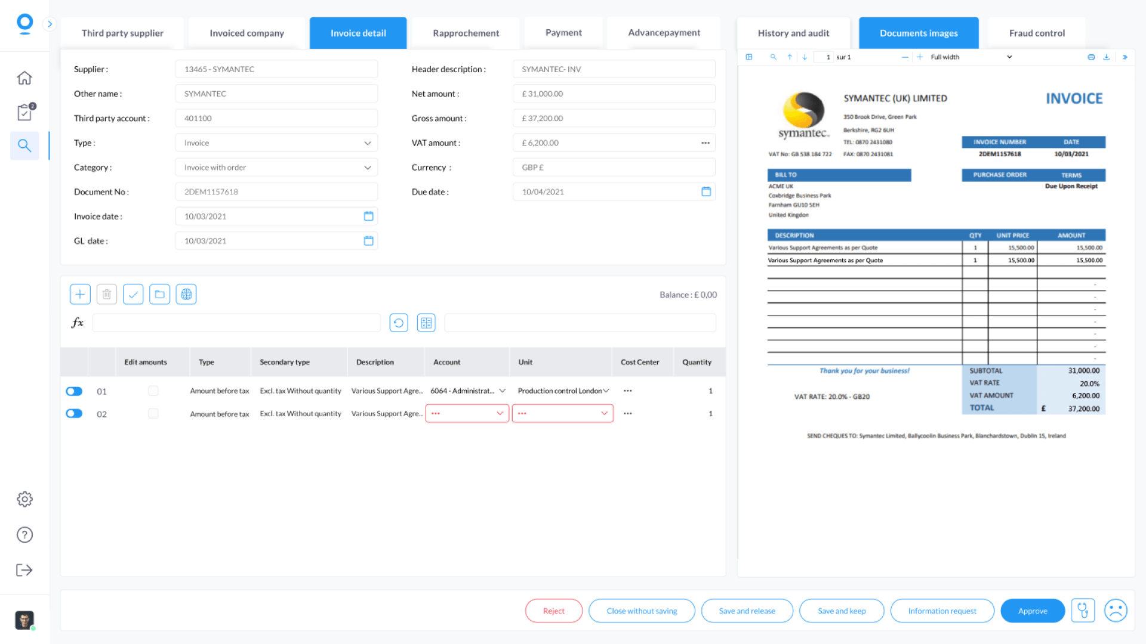
Task: Open the Fraud control tab
Action: pyautogui.click(x=1037, y=33)
